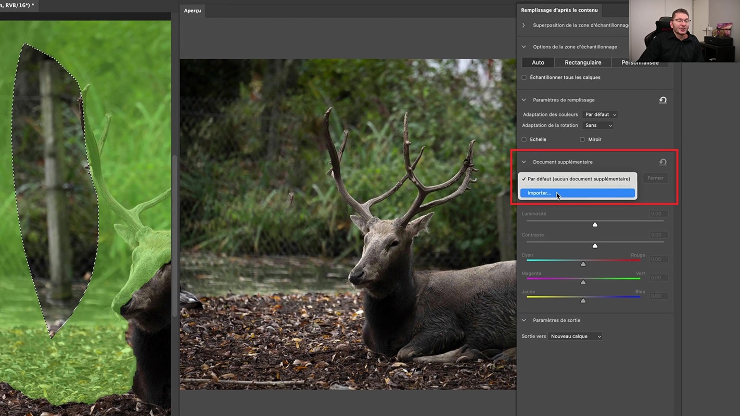Click the Jaune/Bleu value field

coord(659,296)
